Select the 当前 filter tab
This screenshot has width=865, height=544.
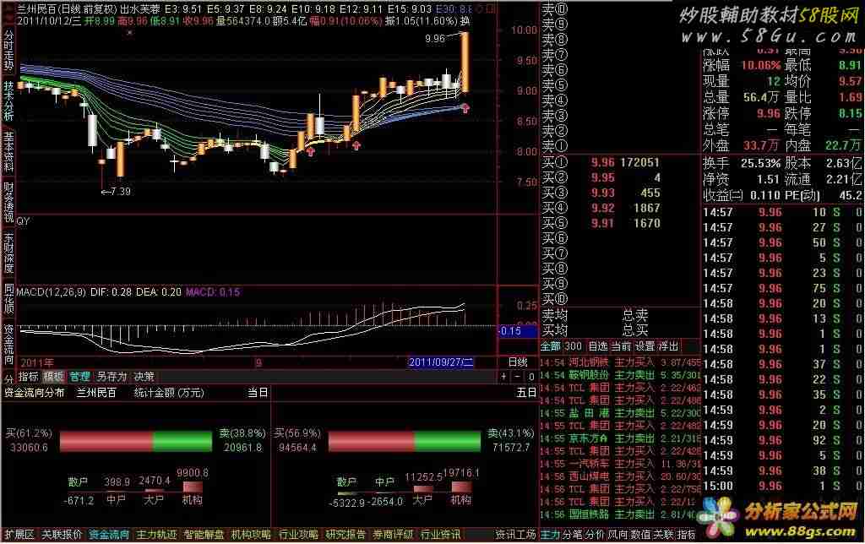point(621,346)
